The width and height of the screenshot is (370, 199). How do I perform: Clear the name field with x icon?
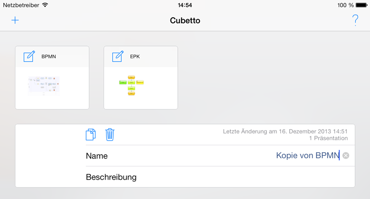pyautogui.click(x=346, y=156)
